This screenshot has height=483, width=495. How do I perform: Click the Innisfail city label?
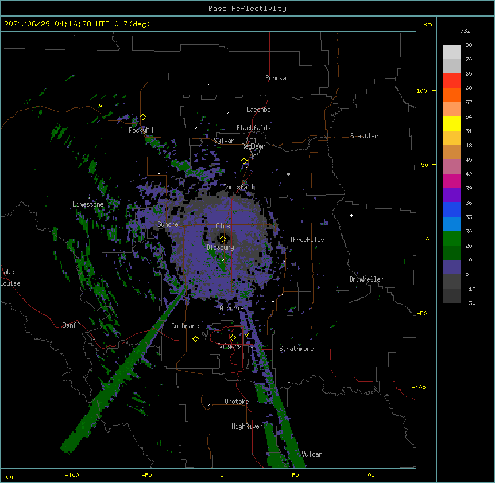(239, 187)
